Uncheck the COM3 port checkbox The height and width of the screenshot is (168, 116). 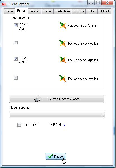coord(16,59)
